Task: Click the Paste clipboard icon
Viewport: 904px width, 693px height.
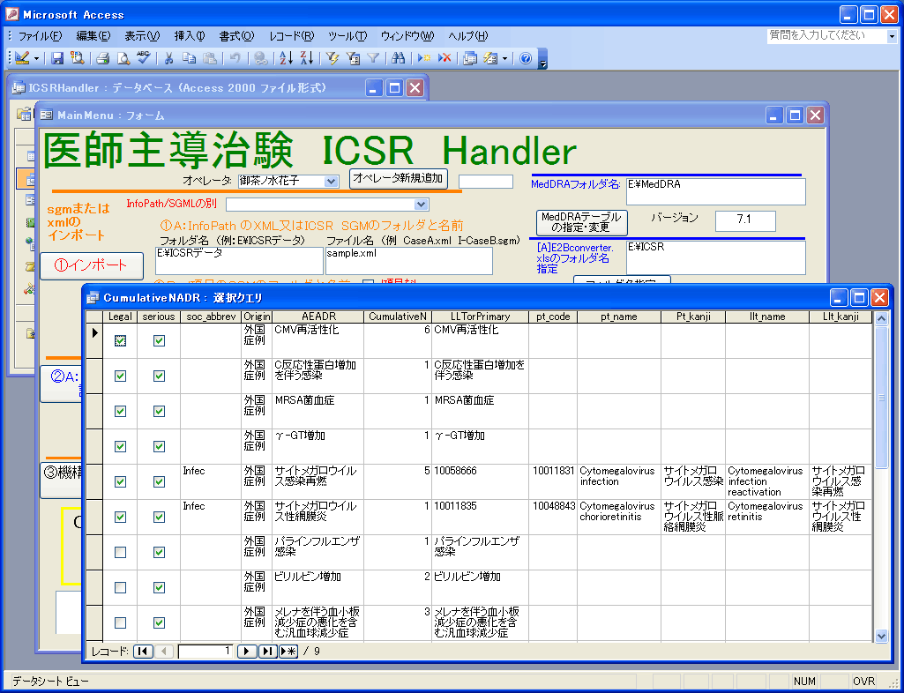Action: tap(210, 58)
